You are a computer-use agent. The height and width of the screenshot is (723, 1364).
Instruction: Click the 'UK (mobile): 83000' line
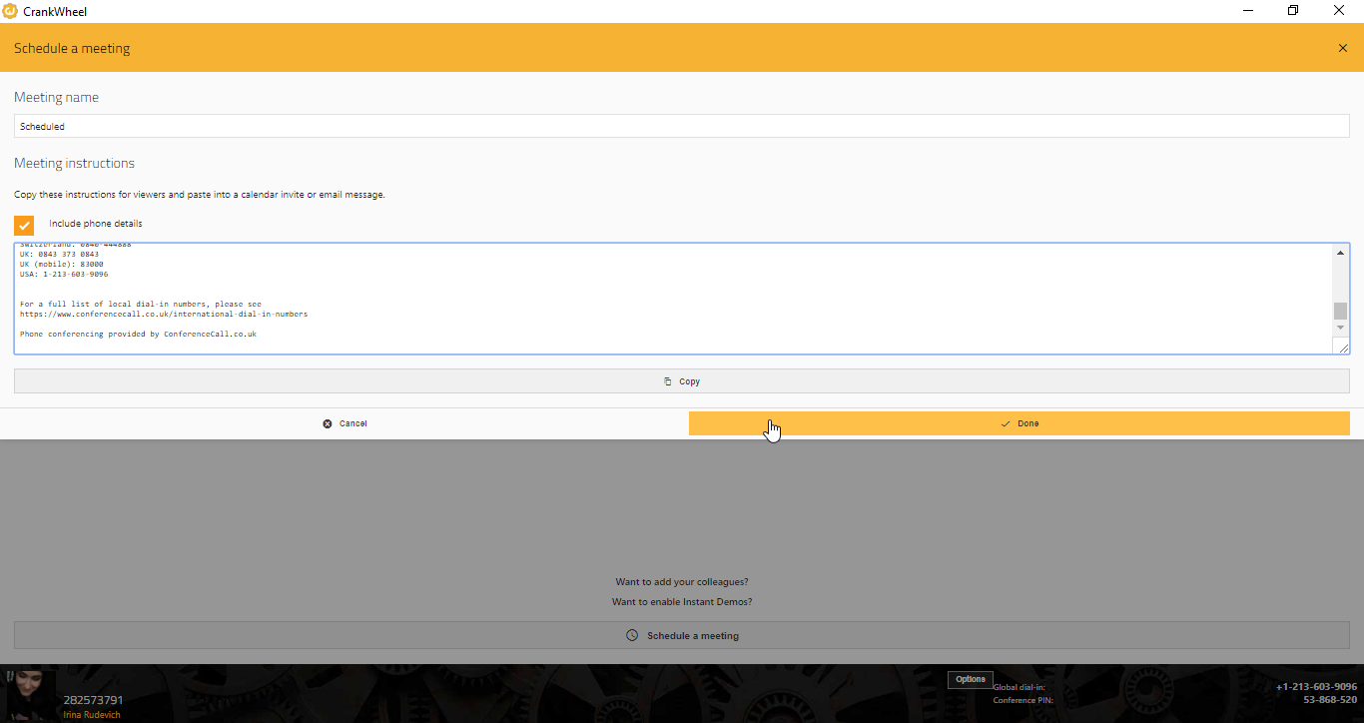point(61,264)
